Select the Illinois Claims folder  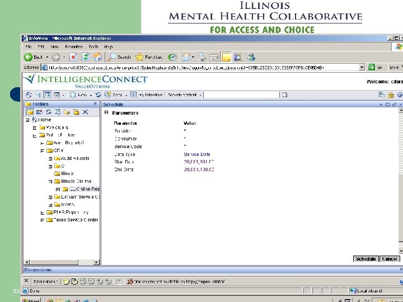pos(76,181)
